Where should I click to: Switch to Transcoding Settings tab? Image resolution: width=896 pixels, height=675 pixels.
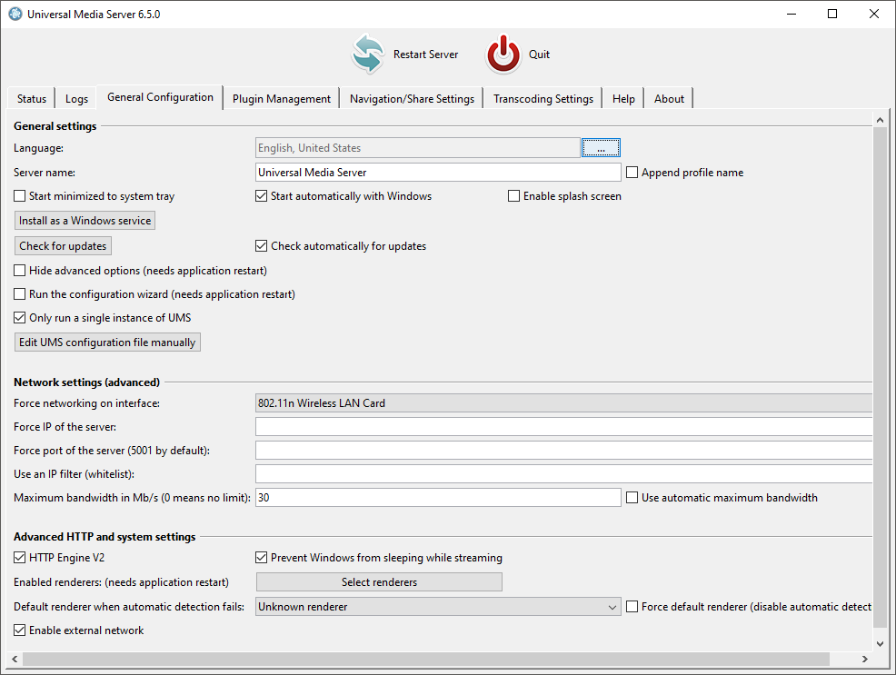(543, 99)
